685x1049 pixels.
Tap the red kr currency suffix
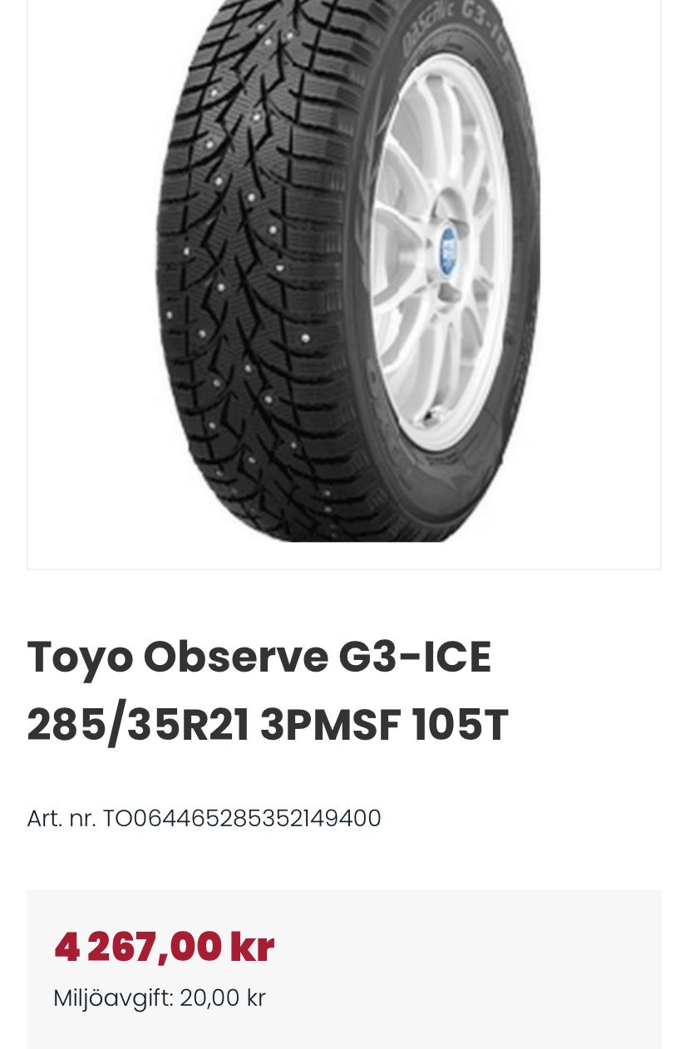pos(252,948)
